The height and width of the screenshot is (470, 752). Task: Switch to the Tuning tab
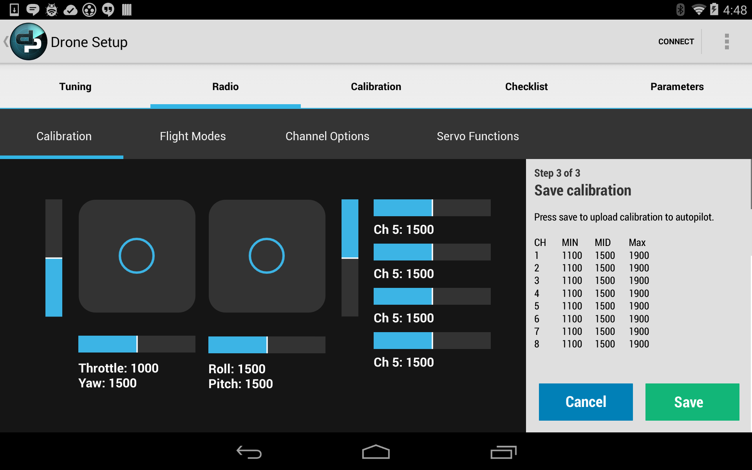pos(75,87)
